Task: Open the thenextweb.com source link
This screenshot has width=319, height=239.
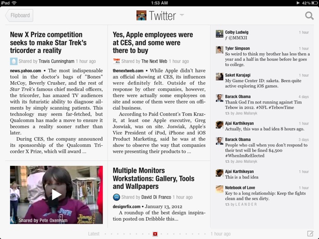Action: 128,71
